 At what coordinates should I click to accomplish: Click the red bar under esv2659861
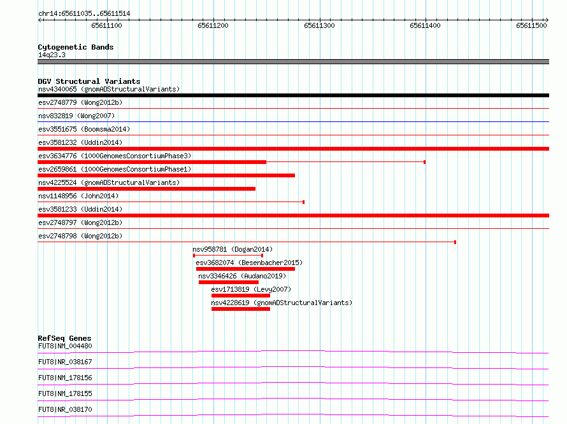click(x=166, y=175)
